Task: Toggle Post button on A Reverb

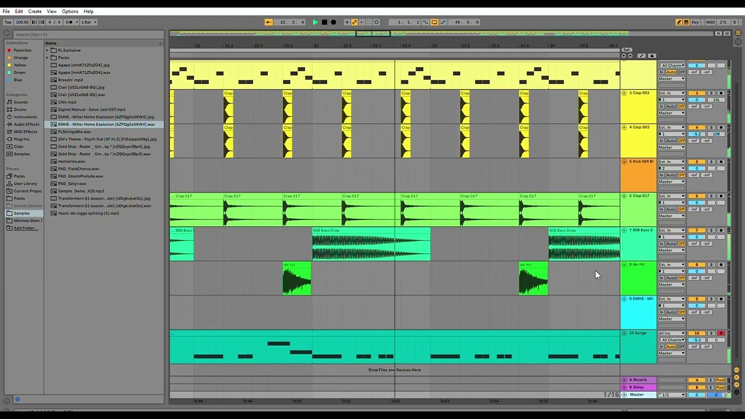Action: click(x=721, y=380)
